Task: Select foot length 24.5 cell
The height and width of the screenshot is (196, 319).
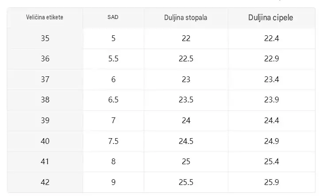Action: 186,141
